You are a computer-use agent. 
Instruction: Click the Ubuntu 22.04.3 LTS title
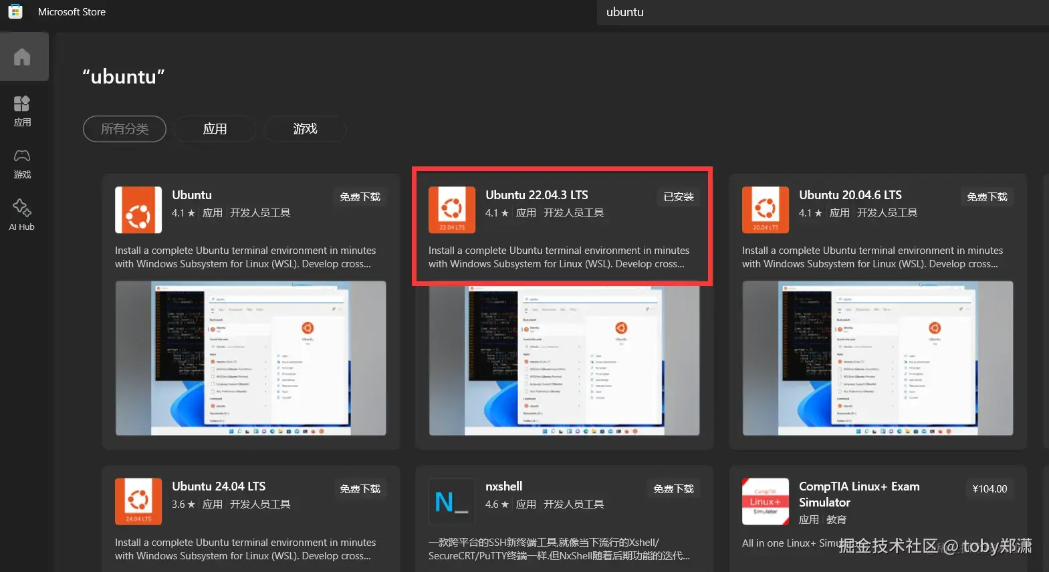537,195
